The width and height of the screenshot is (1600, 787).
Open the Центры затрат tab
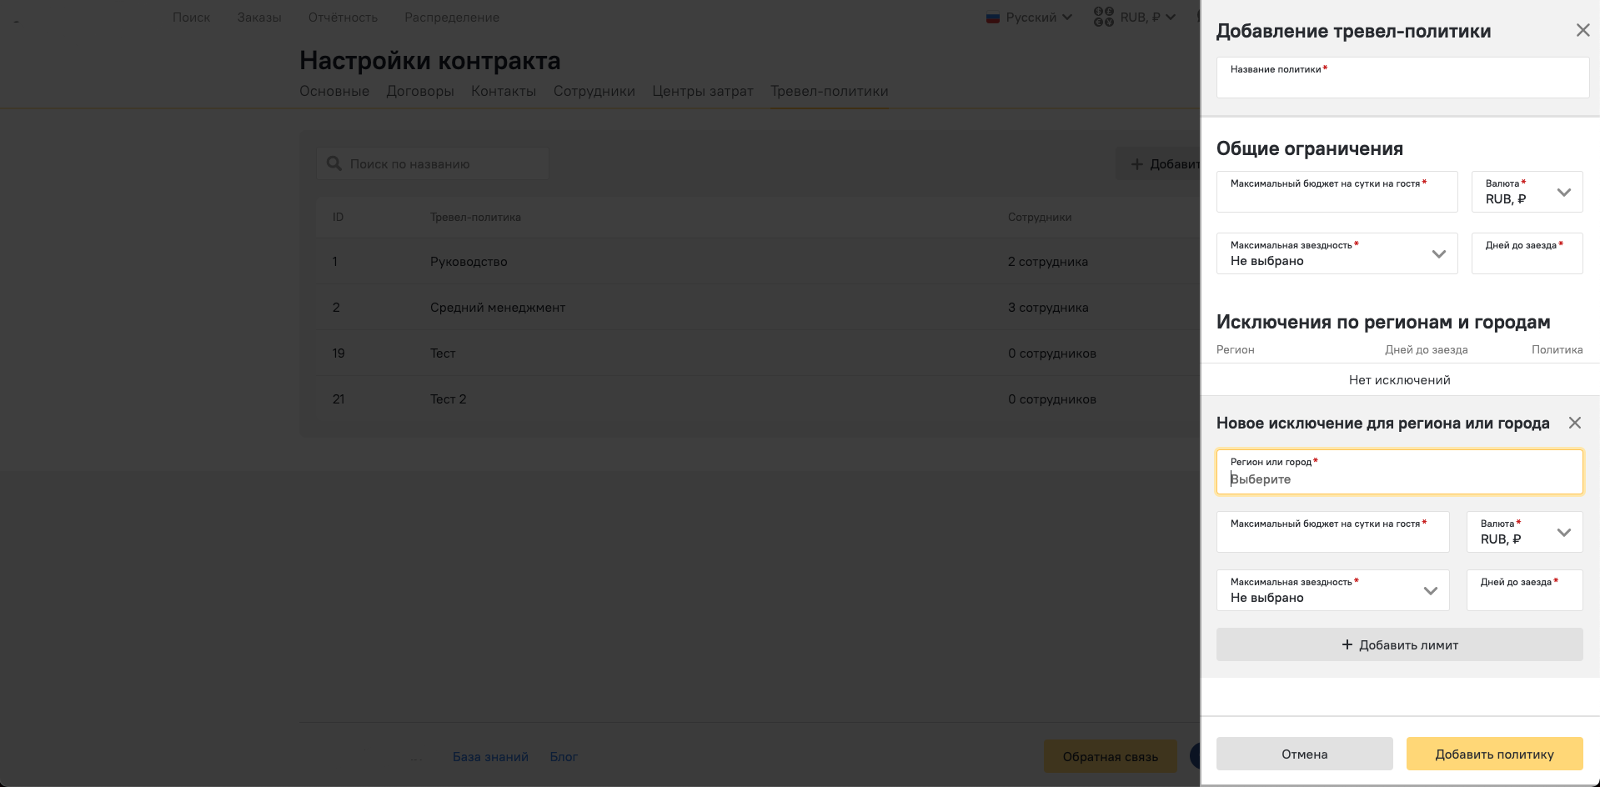pos(702,91)
